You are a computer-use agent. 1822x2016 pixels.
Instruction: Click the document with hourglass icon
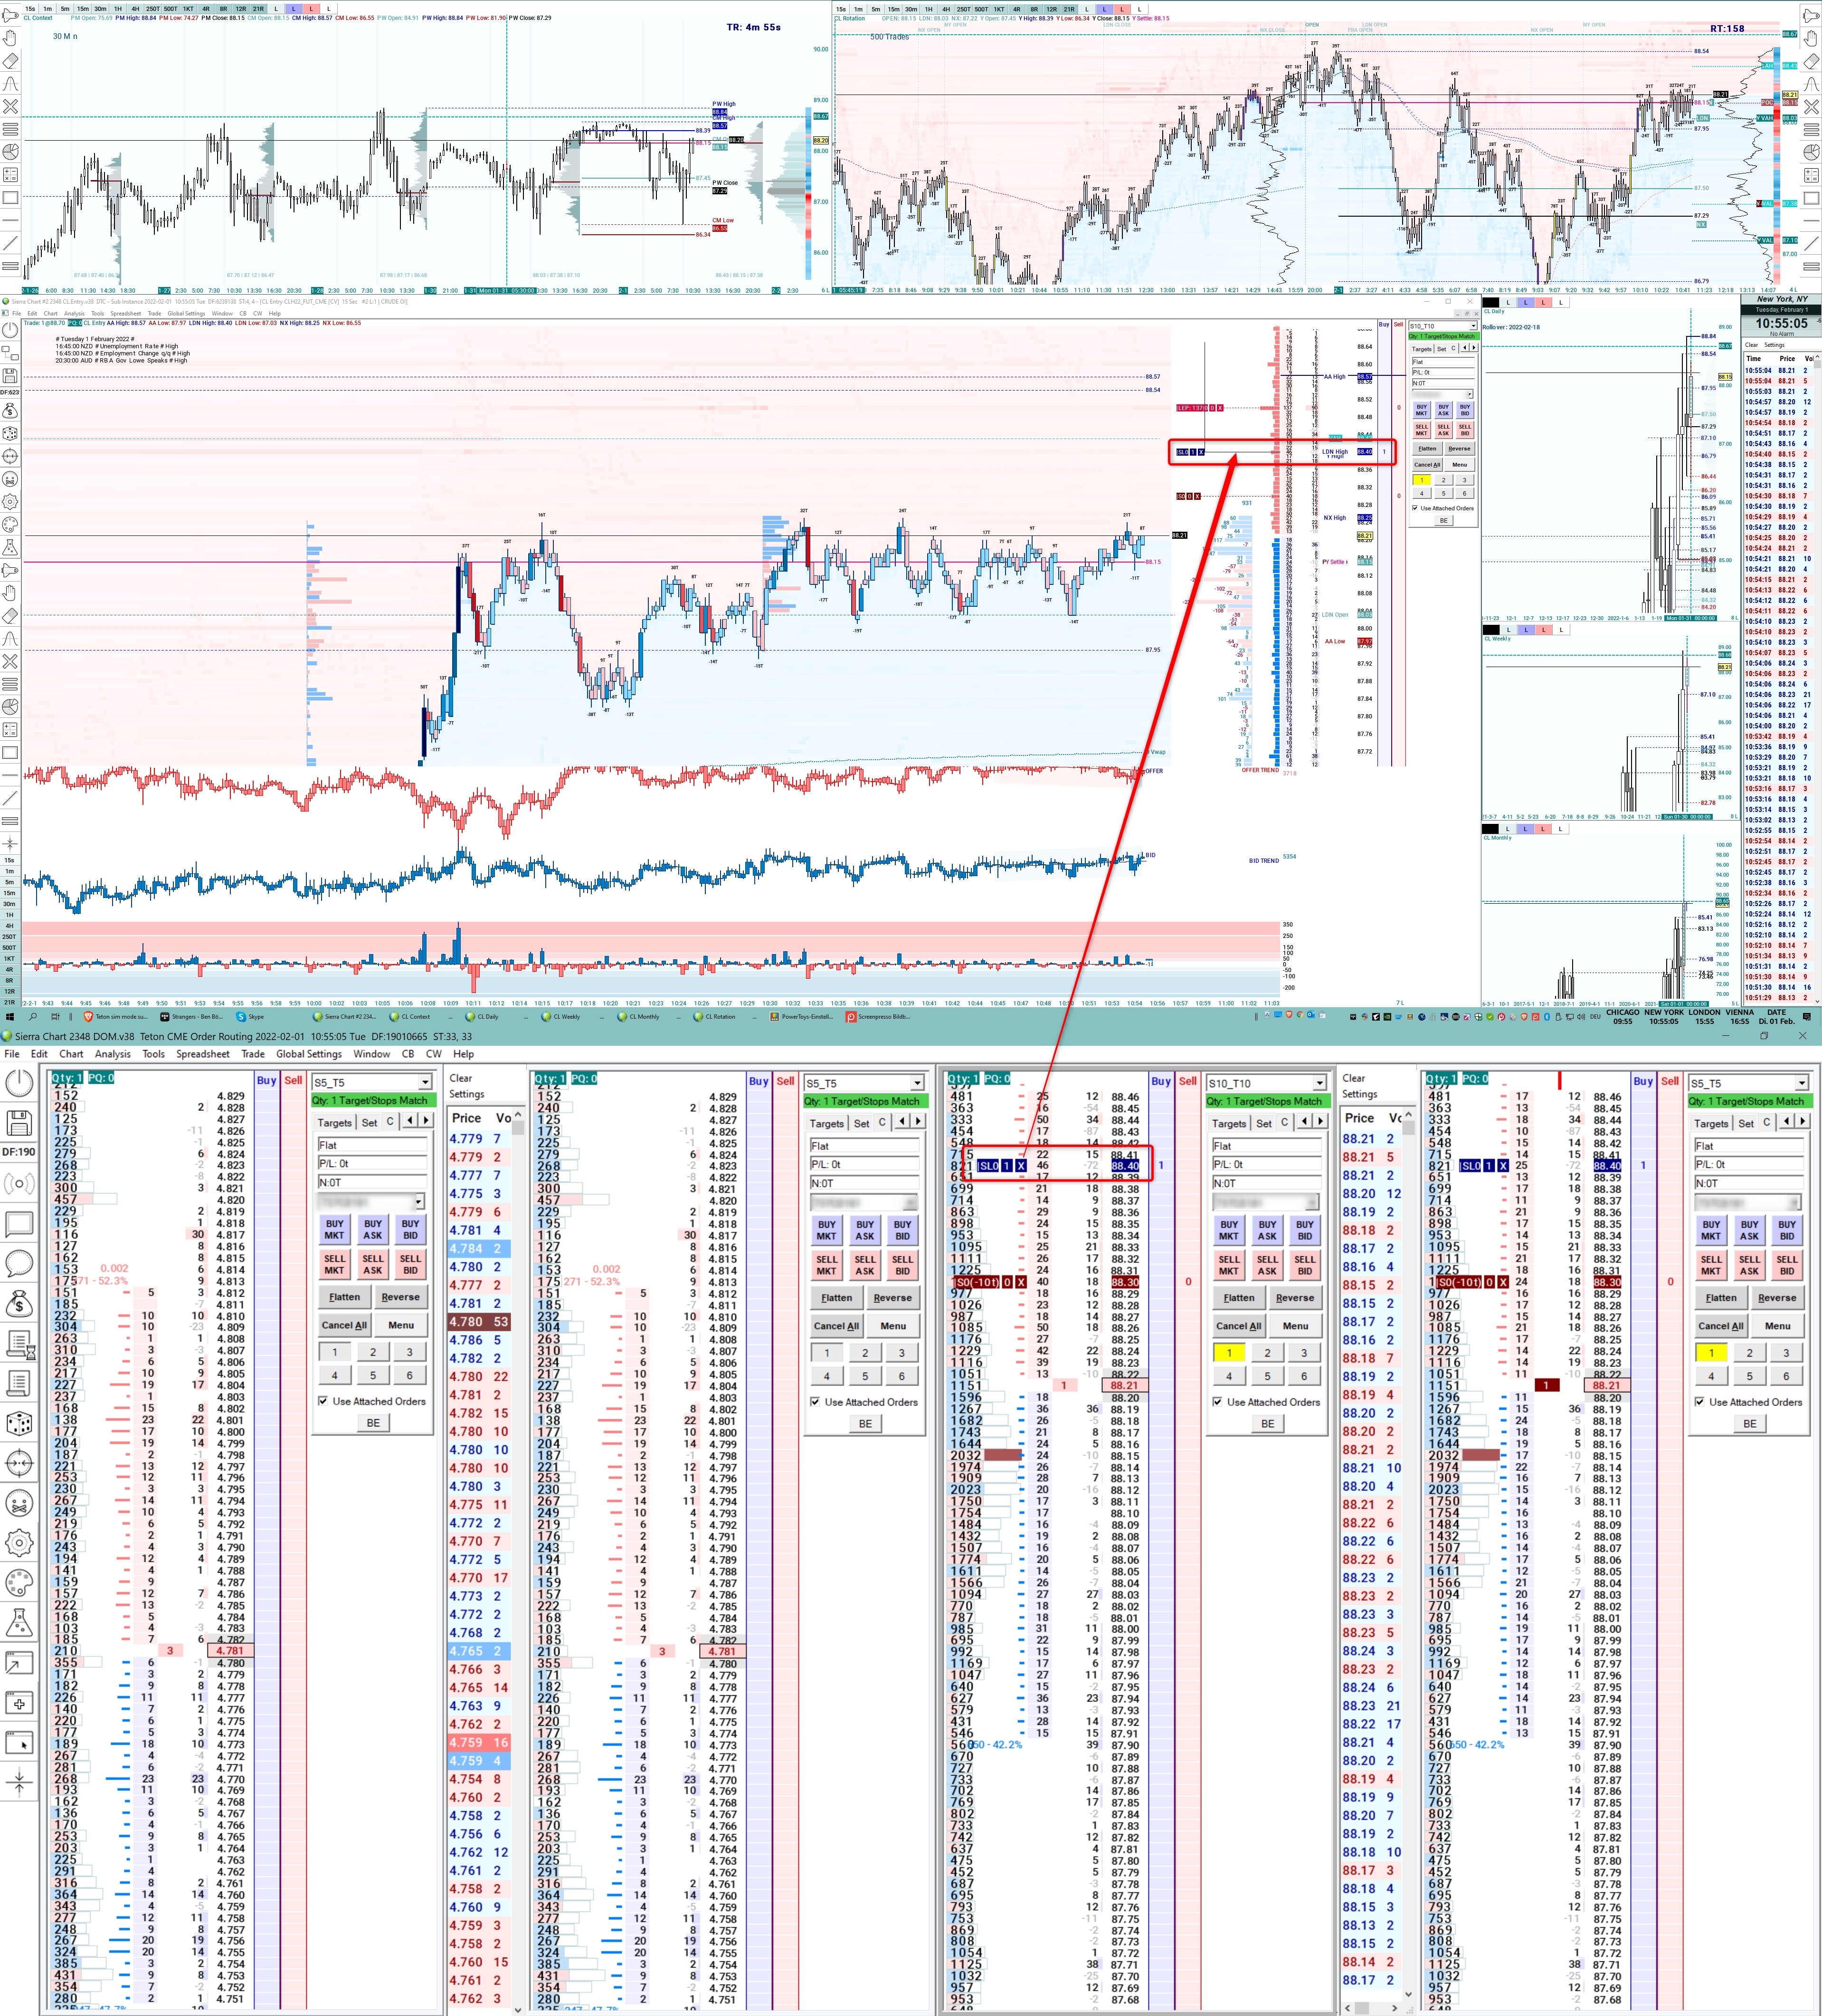19,1343
